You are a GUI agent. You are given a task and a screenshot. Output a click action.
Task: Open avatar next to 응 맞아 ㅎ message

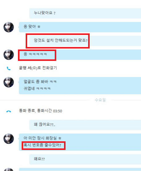click(9, 27)
